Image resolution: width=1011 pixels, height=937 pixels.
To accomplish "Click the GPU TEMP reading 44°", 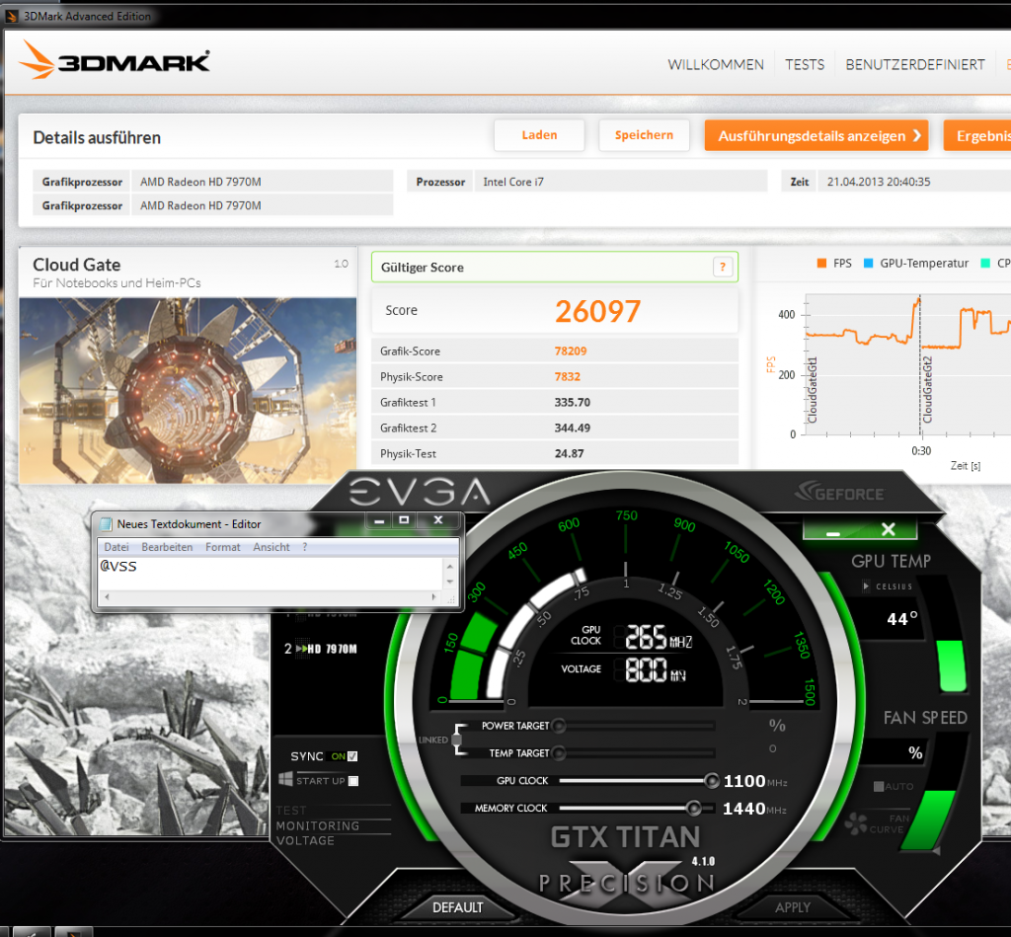I will 902,619.
